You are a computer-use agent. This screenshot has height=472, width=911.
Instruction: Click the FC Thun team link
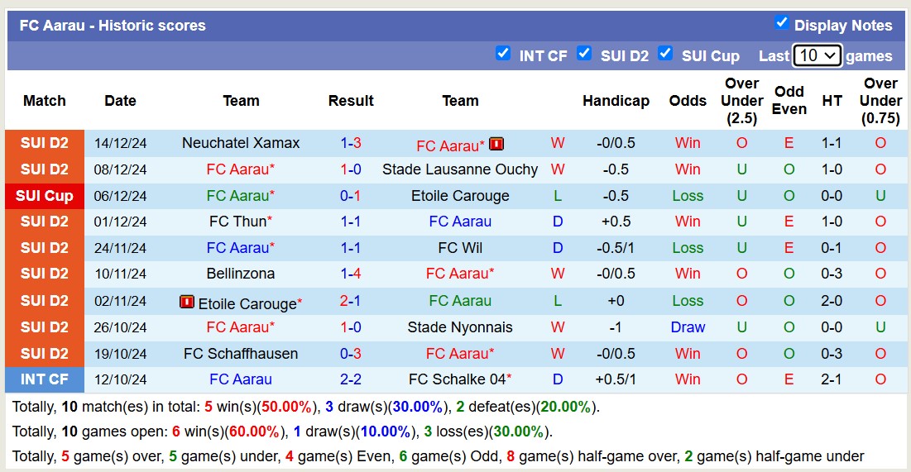pyautogui.click(x=237, y=222)
